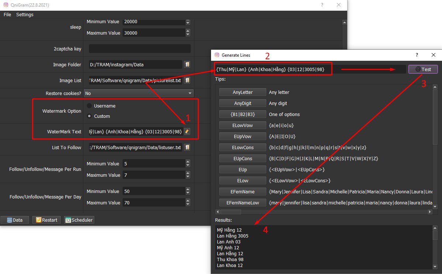Click the Tips list scroll up arrow
This screenshot has width=442, height=274.
tap(435, 87)
